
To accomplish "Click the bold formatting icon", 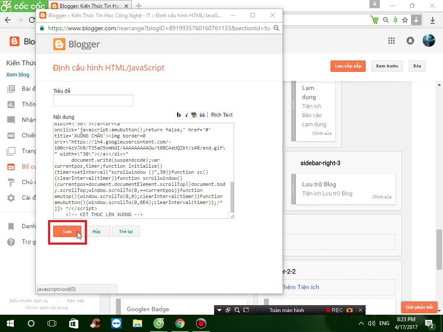I will [179, 115].
